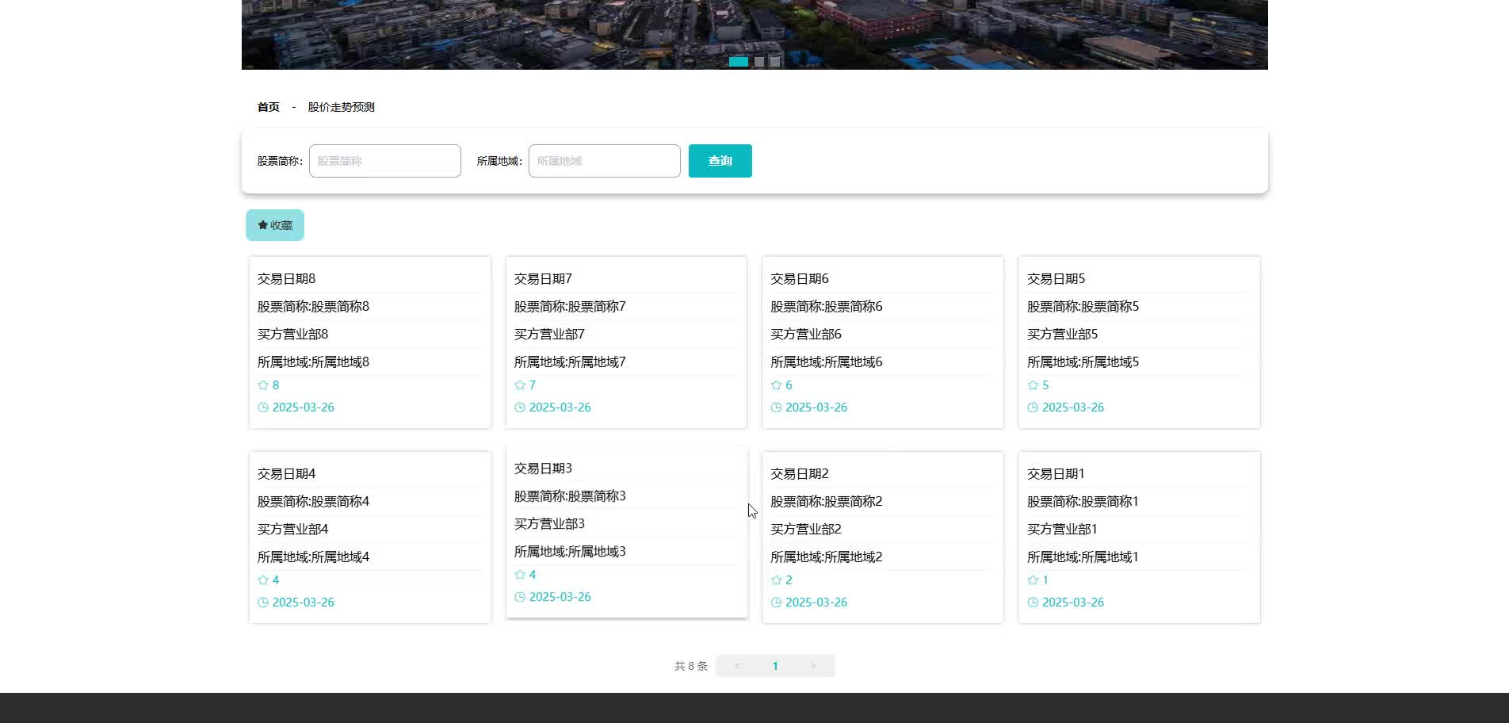Viewport: 1509px width, 723px height.
Task: Select the first active carousel indicator
Action: (x=739, y=62)
